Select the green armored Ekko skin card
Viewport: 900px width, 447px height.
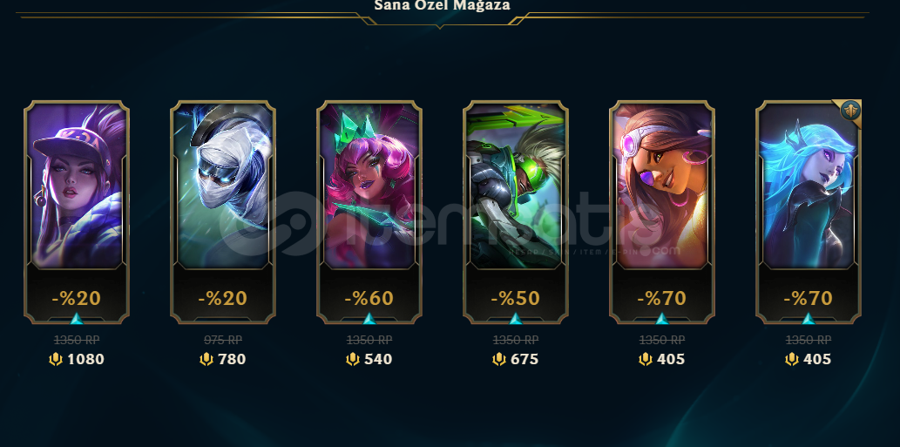(x=516, y=212)
